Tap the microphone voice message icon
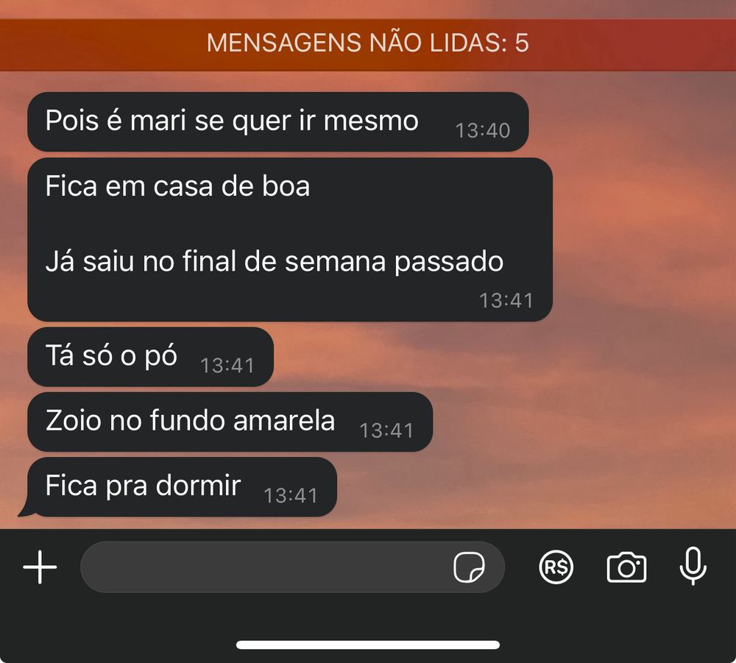The width and height of the screenshot is (736, 663). click(x=693, y=566)
